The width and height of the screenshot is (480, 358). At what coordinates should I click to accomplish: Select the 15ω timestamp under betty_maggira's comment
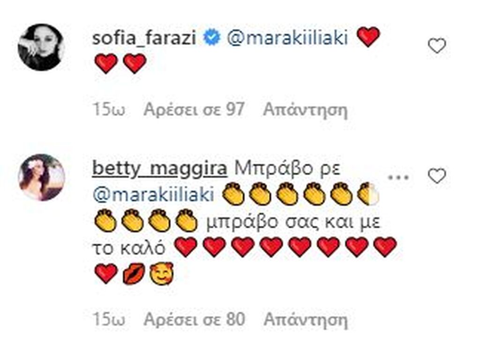click(x=107, y=320)
